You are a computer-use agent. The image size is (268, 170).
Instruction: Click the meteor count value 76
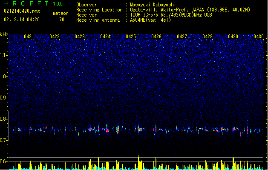pos(62,20)
